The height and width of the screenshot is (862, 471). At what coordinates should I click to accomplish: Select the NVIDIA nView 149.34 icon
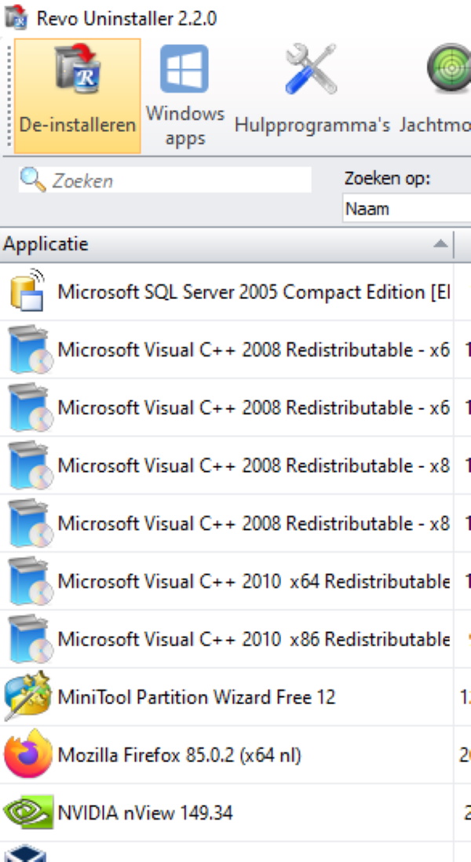pyautogui.click(x=27, y=813)
